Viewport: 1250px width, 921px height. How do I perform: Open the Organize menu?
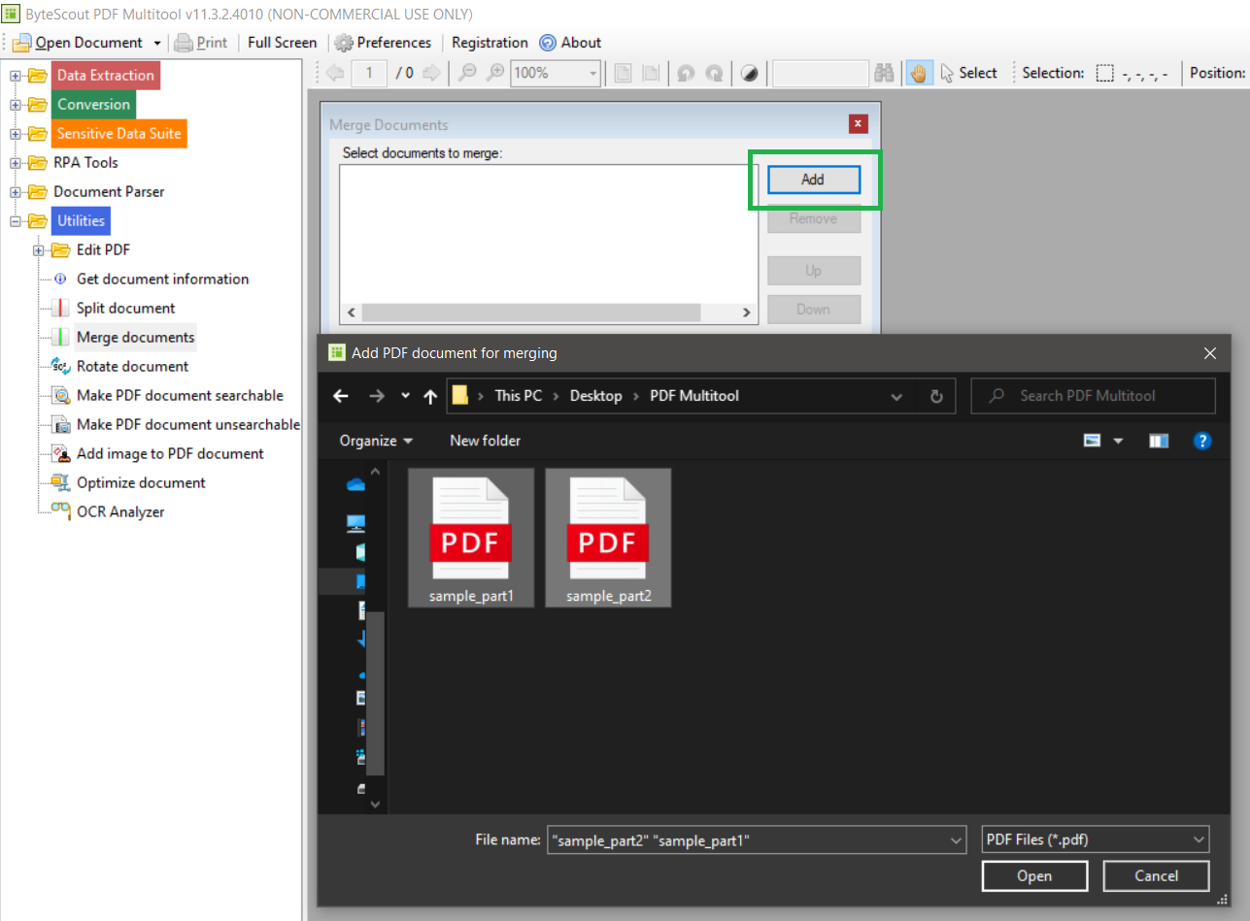(376, 441)
